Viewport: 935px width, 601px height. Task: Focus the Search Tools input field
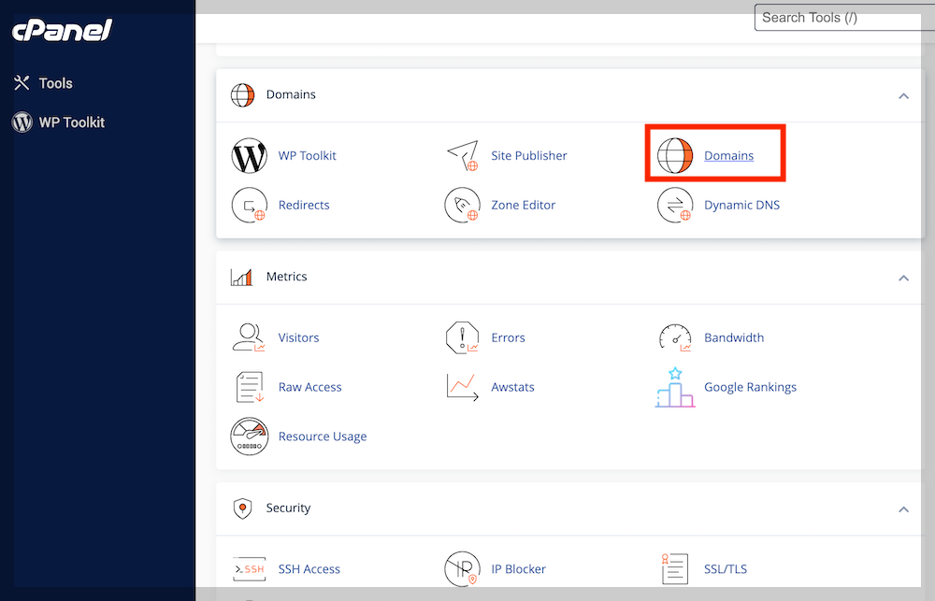[844, 17]
